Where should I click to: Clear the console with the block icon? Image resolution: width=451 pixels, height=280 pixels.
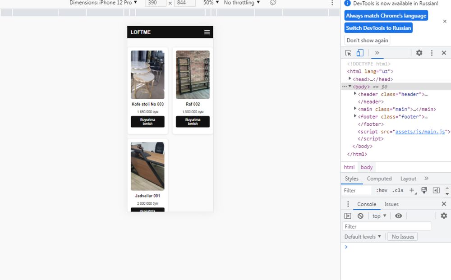360,216
